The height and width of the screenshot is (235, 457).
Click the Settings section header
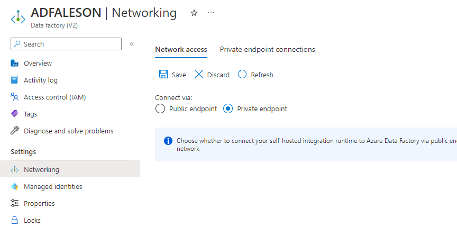click(23, 151)
